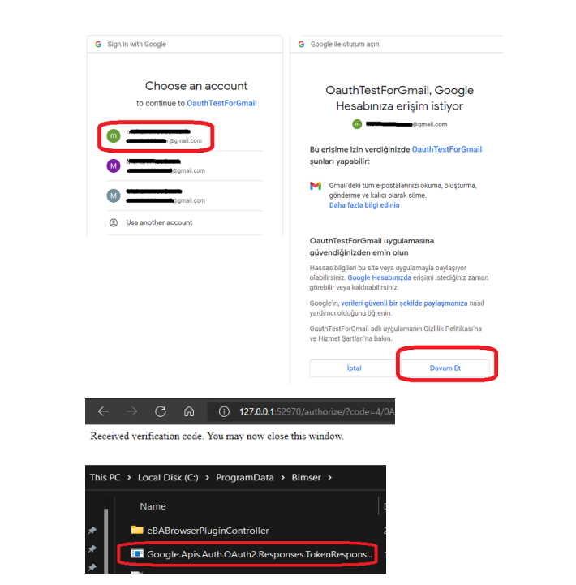This screenshot has width=576, height=585.
Task: Click the address bar URL field
Action: [301, 411]
